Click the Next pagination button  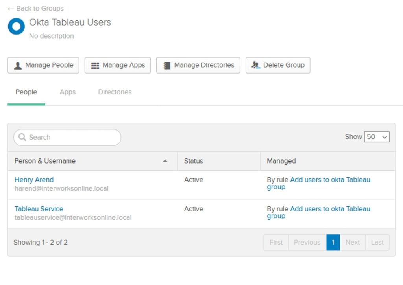352,242
